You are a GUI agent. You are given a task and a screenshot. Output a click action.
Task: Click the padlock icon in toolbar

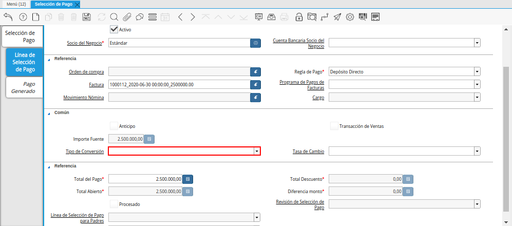pyautogui.click(x=299, y=17)
